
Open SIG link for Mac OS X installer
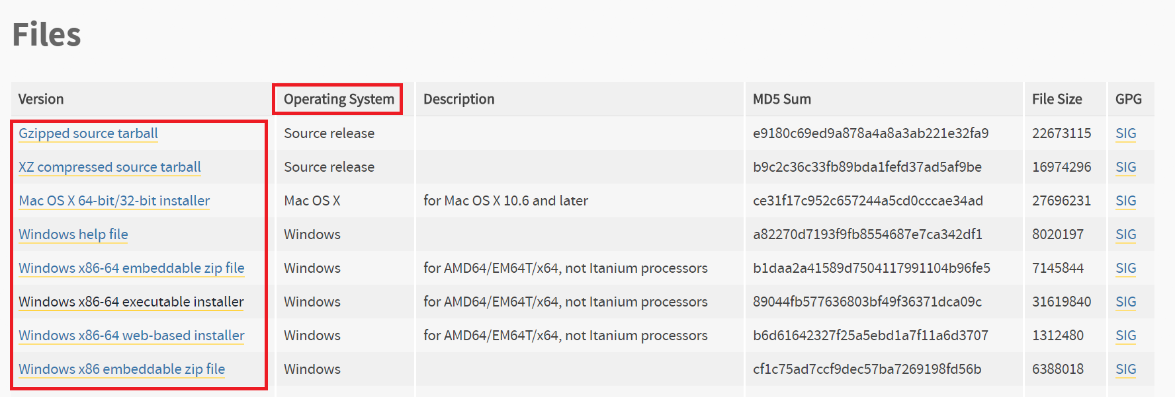(x=1125, y=201)
